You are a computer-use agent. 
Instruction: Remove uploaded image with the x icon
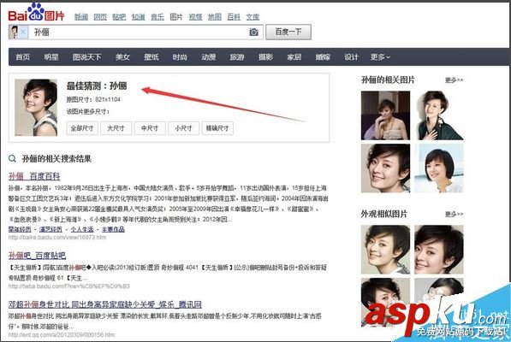click(23, 32)
